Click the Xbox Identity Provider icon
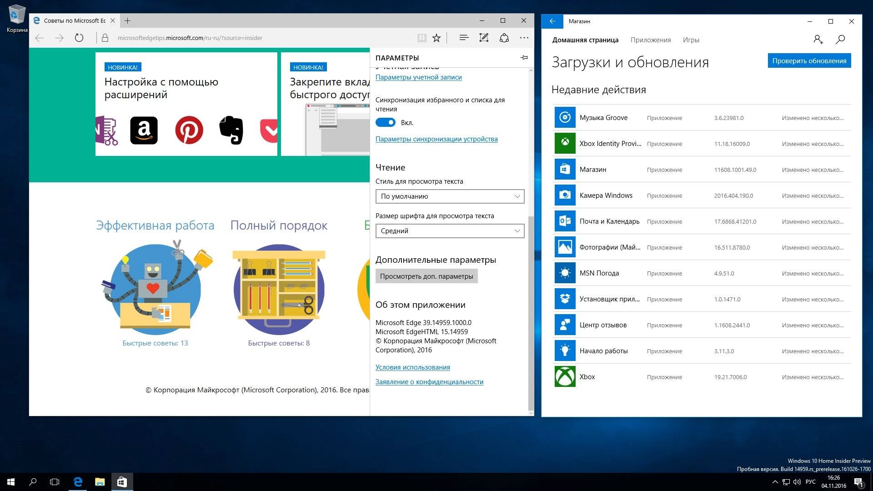The width and height of the screenshot is (873, 491). coord(565,144)
